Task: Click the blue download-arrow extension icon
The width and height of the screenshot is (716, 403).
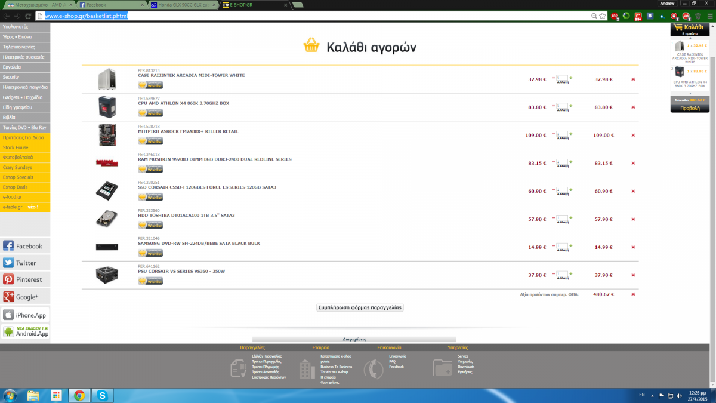Action: coord(650,16)
